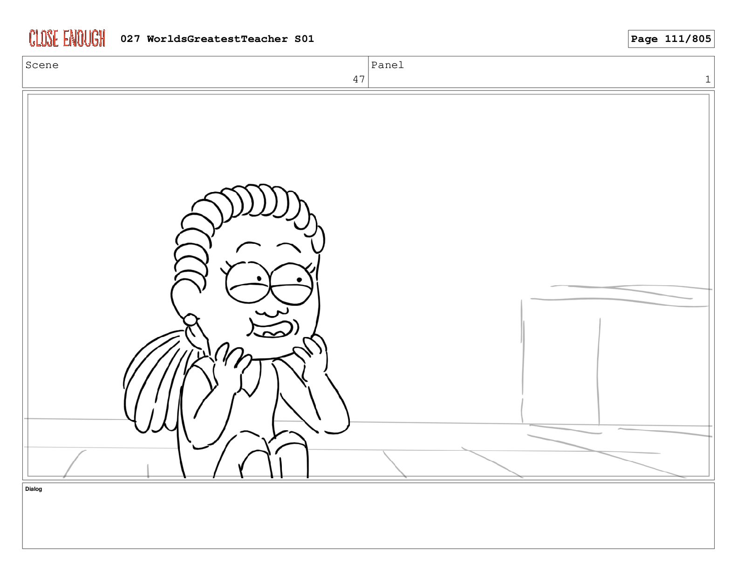Viewport: 737px width, 571px height.
Task: Click the title "027 WorldsGreatestTeacher S01"
Action: (x=217, y=39)
